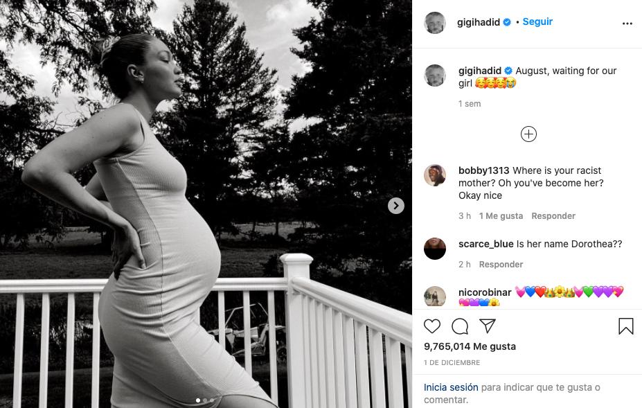Open the three-dot more options menu
Image resolution: width=642 pixels, height=408 pixels.
click(627, 24)
